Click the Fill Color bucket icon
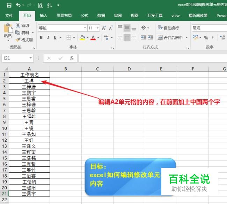This screenshot has height=204, width=227. [x=82, y=38]
